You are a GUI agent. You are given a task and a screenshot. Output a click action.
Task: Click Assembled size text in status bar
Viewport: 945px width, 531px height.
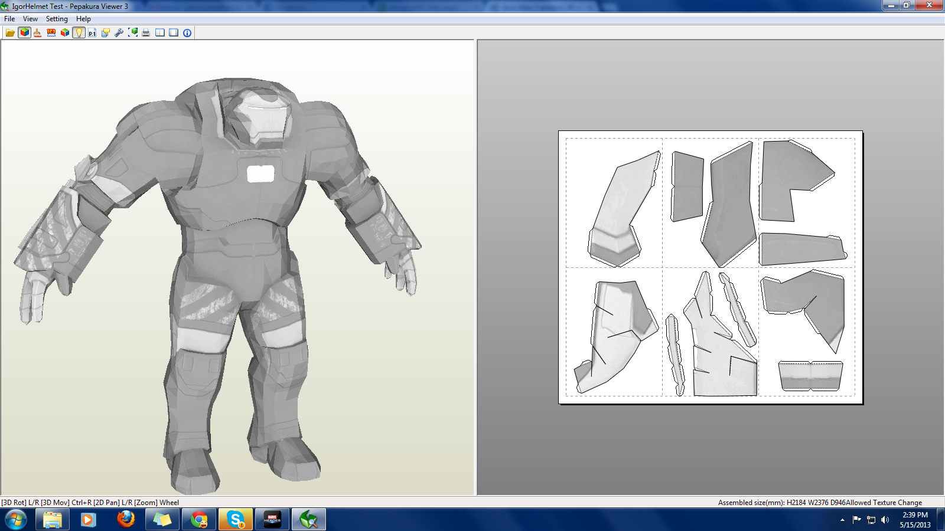click(x=820, y=503)
